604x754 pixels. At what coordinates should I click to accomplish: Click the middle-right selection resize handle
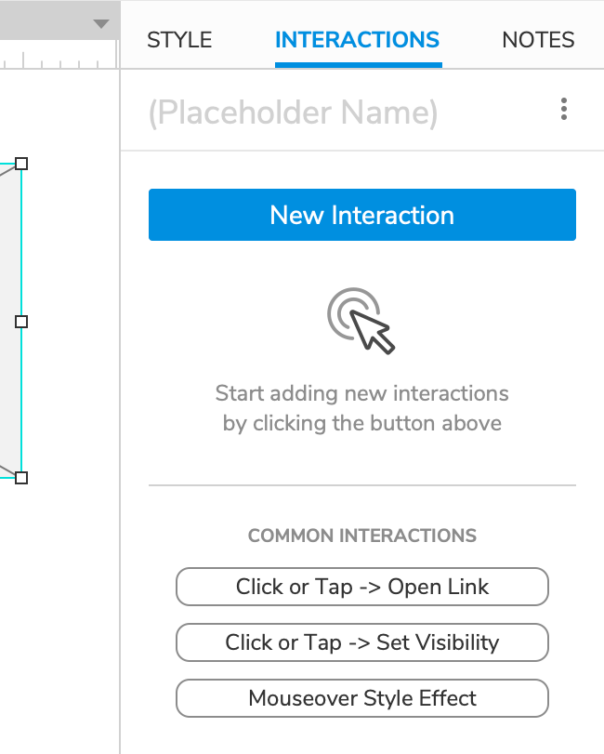[x=21, y=321]
